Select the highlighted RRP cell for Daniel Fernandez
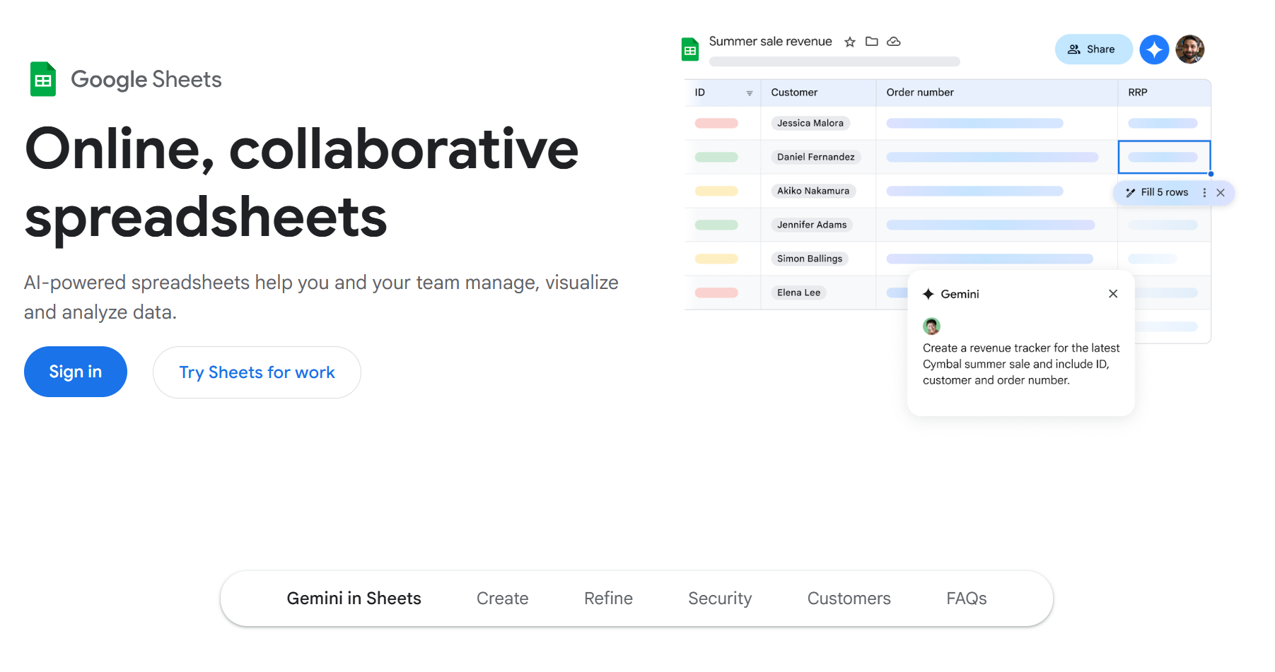1275x672 pixels. click(x=1164, y=157)
